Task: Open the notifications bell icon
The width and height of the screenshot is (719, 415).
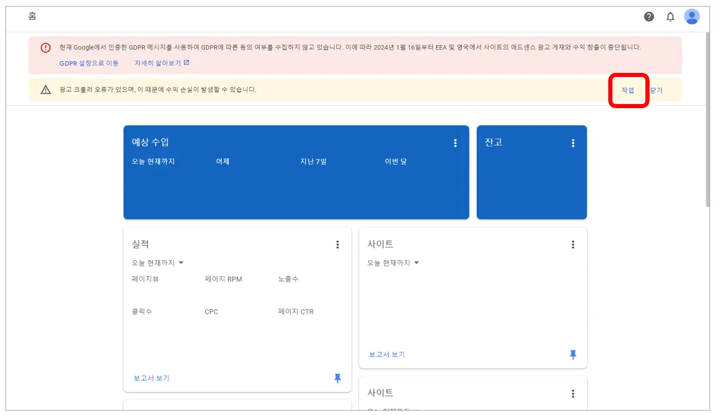Action: tap(670, 17)
